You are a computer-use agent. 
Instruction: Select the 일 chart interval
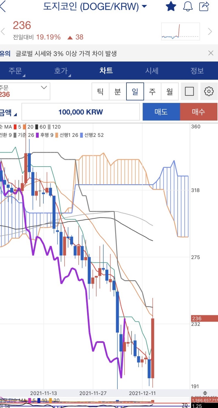click(135, 92)
